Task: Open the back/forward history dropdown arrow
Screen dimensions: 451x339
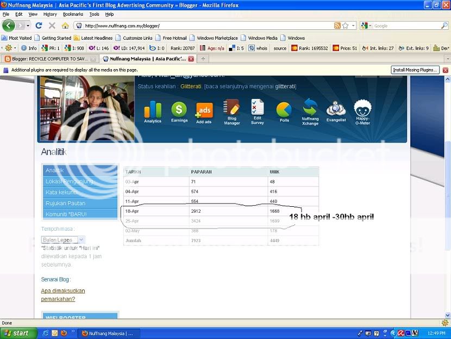Action: tap(28, 26)
